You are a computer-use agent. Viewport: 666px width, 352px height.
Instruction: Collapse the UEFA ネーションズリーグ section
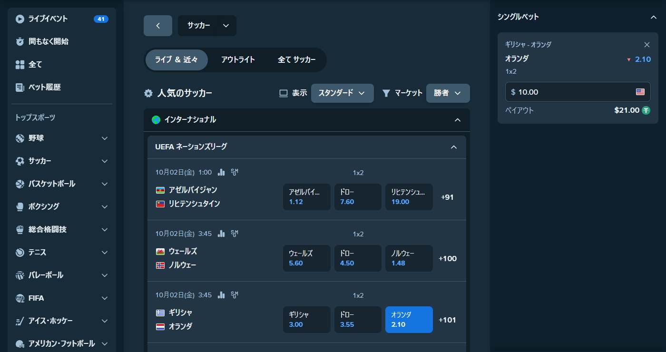454,147
